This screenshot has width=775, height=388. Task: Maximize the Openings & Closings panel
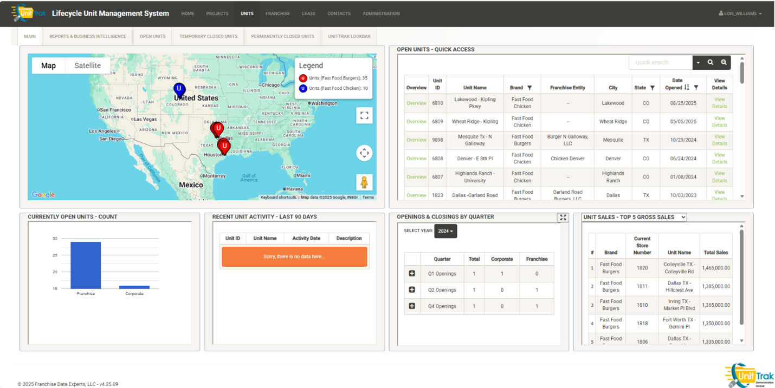pos(563,218)
